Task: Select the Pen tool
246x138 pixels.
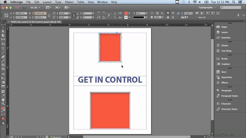Action: (3, 57)
